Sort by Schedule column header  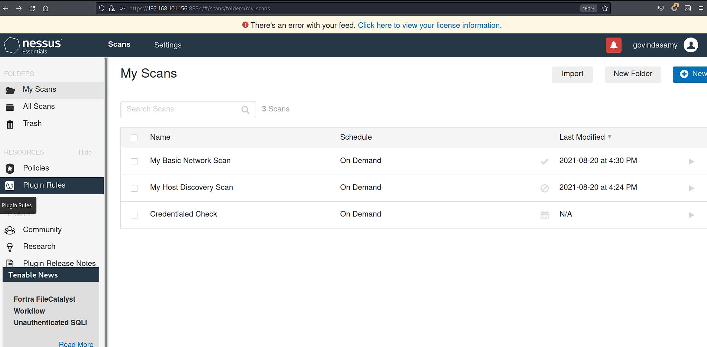tap(356, 137)
